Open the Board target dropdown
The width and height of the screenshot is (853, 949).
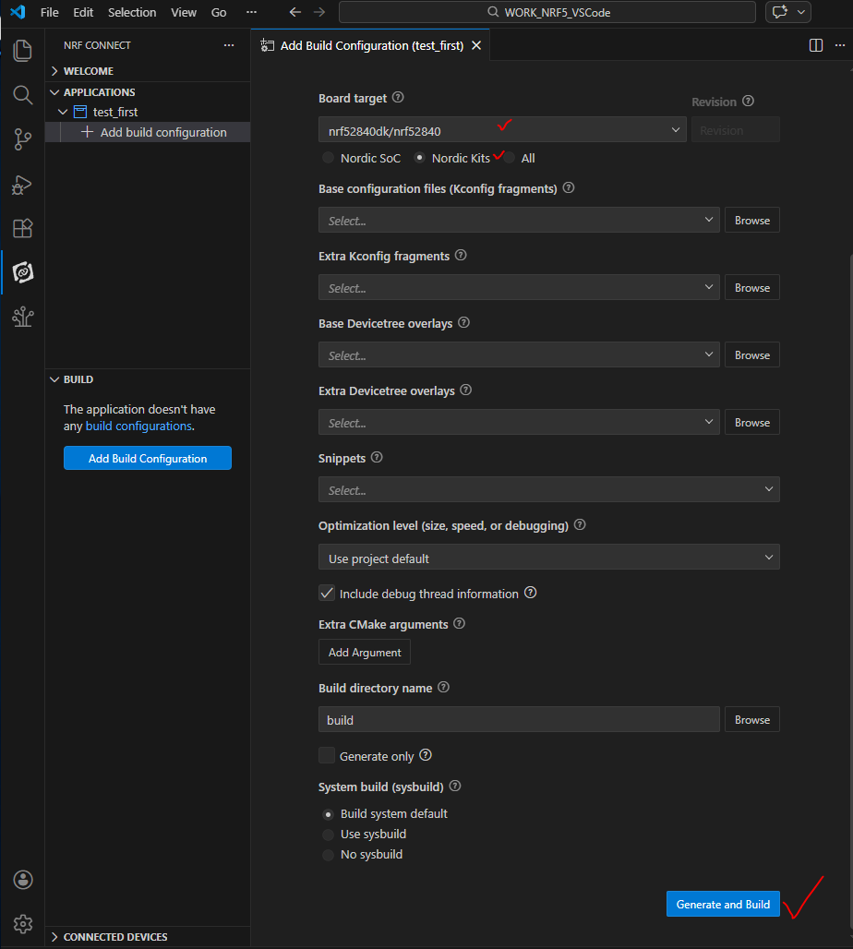click(x=502, y=130)
